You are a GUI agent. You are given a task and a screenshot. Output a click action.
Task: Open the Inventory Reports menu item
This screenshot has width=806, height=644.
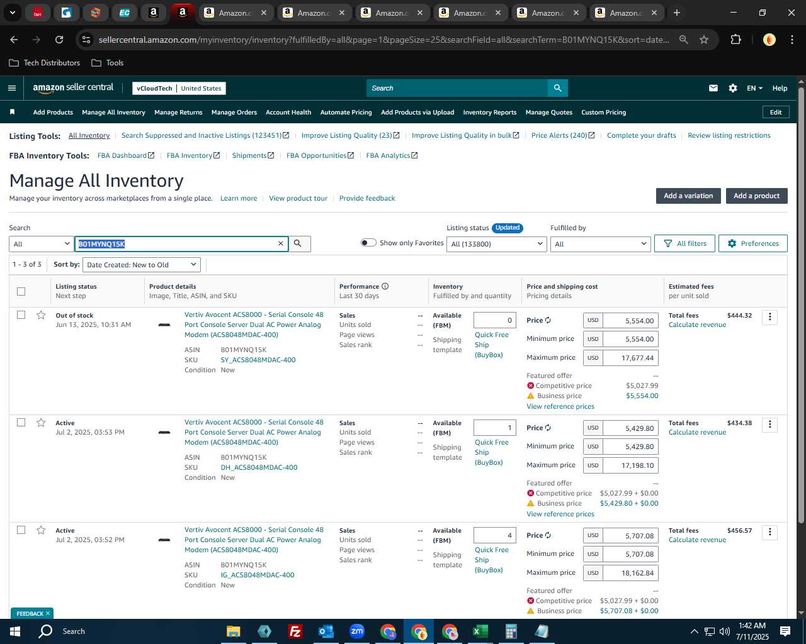(x=490, y=113)
